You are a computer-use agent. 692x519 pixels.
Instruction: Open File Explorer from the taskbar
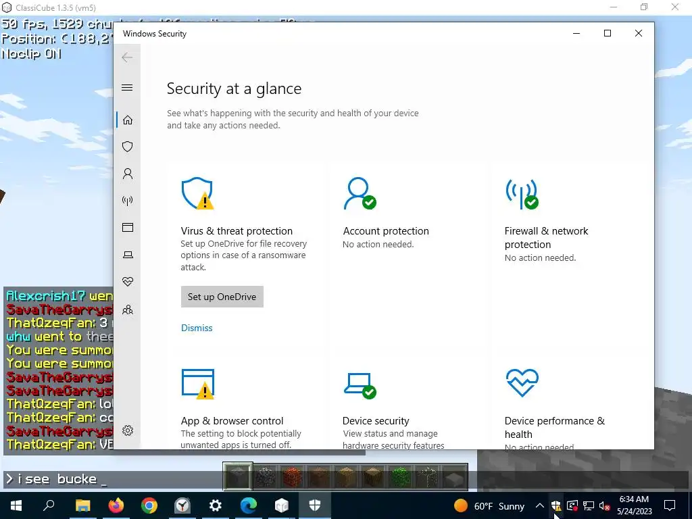point(82,505)
